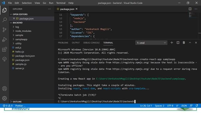Click JSON language mode selector

click(x=184, y=106)
